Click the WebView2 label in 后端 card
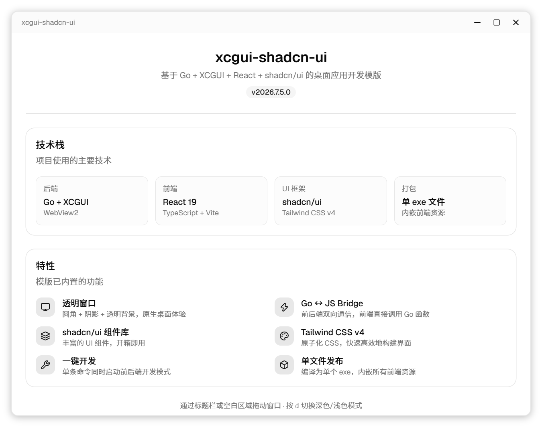 [61, 213]
